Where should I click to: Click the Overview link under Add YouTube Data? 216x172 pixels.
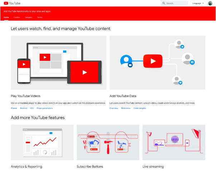pos(114,108)
